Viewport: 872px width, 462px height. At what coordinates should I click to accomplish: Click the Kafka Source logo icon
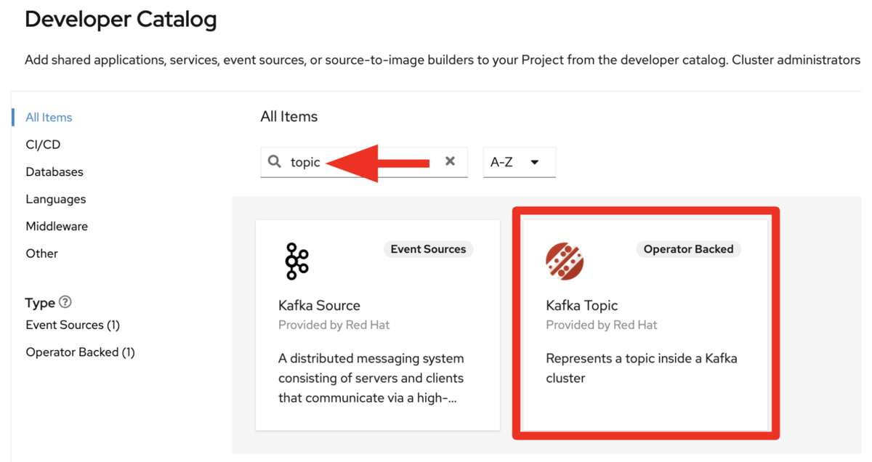[x=296, y=262]
